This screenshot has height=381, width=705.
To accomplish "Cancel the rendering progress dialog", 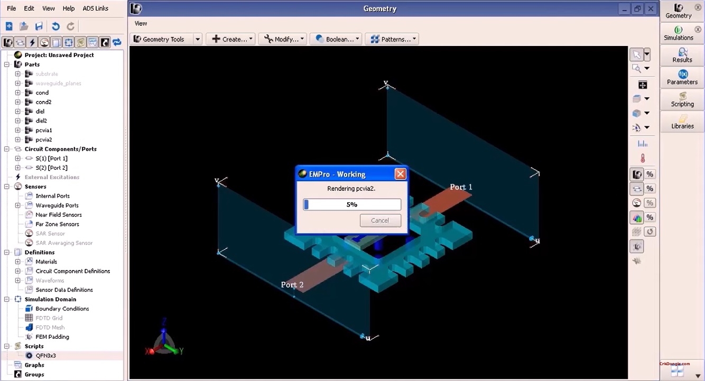I will [x=379, y=220].
